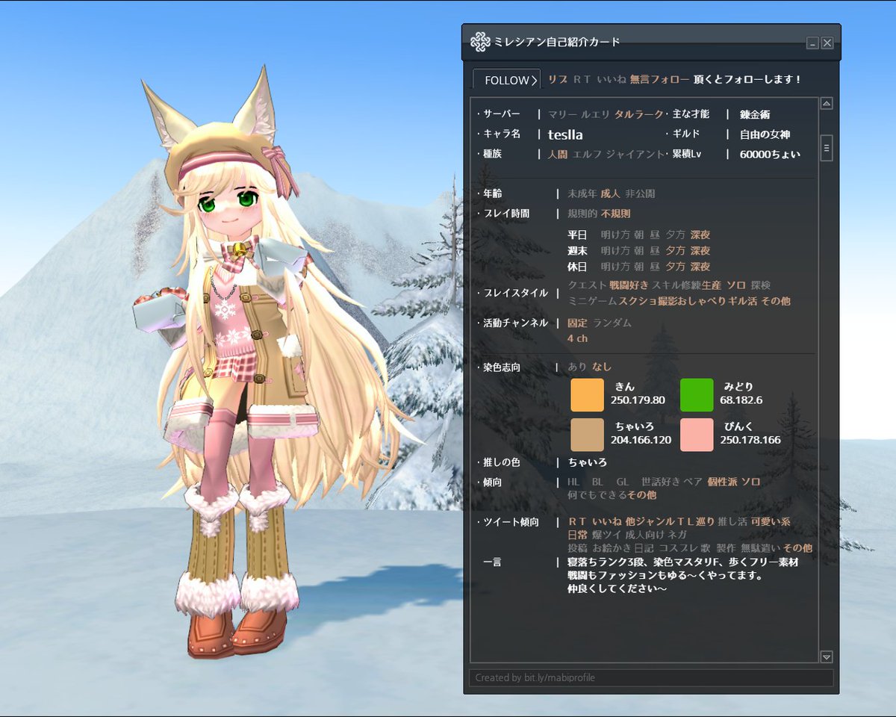Click the scrollbar thumb handle
Screen dimensions: 896x717
[x=827, y=148]
